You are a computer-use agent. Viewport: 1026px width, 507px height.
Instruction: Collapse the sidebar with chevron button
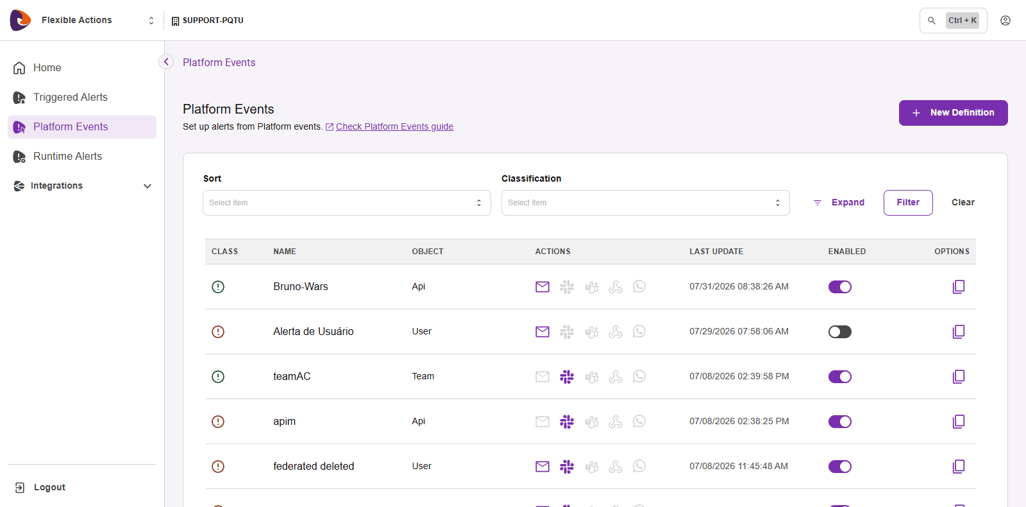pos(166,62)
